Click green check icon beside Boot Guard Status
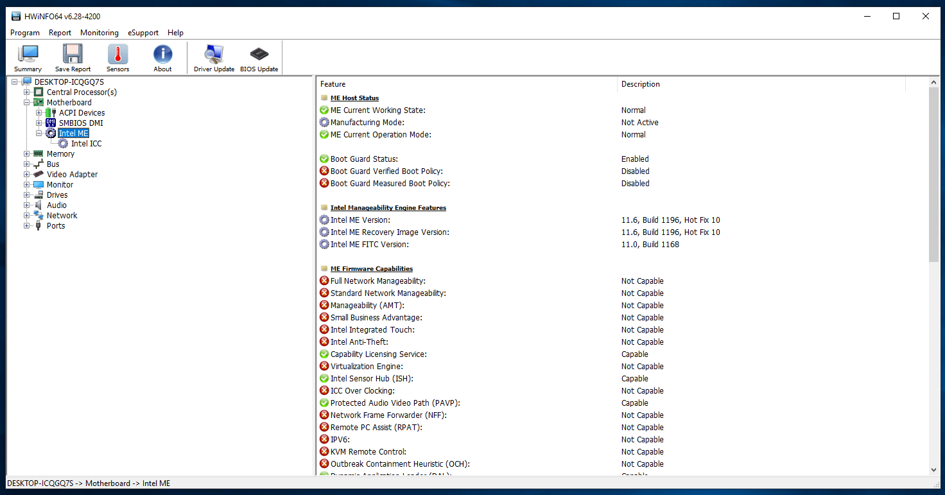Viewport: 945px width, 495px height. click(324, 159)
